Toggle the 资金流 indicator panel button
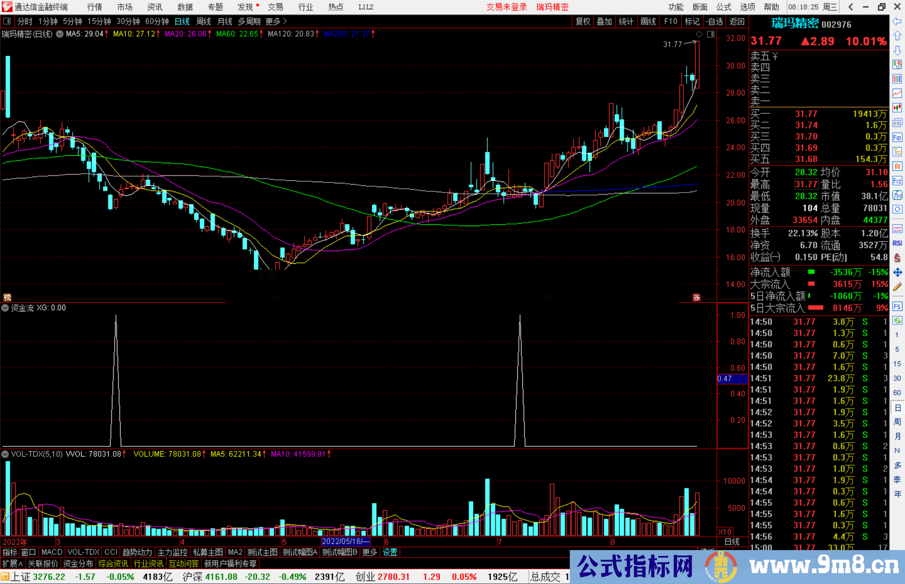This screenshot has height=584, width=905. tap(5, 308)
